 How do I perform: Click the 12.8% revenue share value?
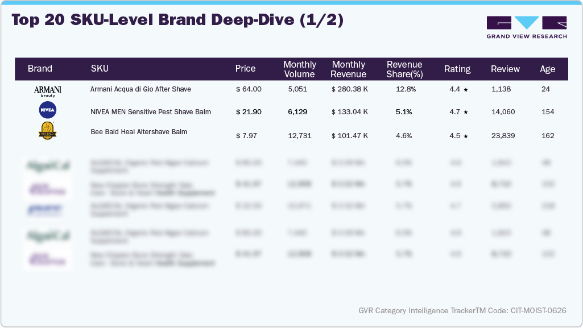(406, 89)
